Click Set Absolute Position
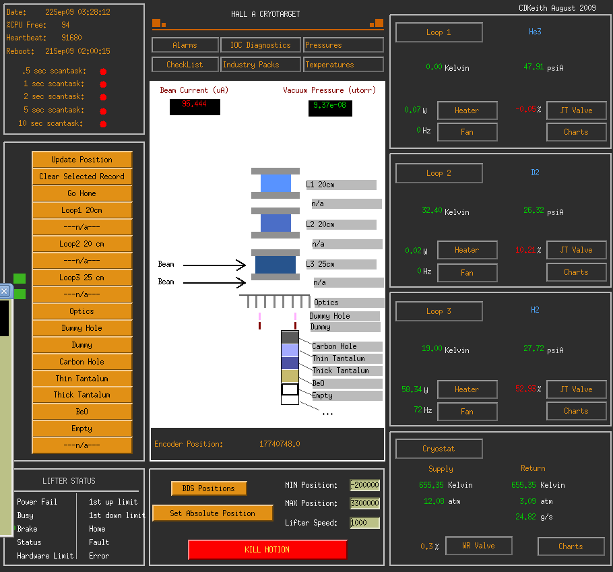The image size is (613, 572). tap(212, 513)
